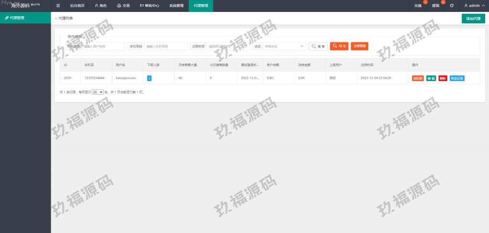
Task: Open the admin user dropdown
Action: pos(474,6)
